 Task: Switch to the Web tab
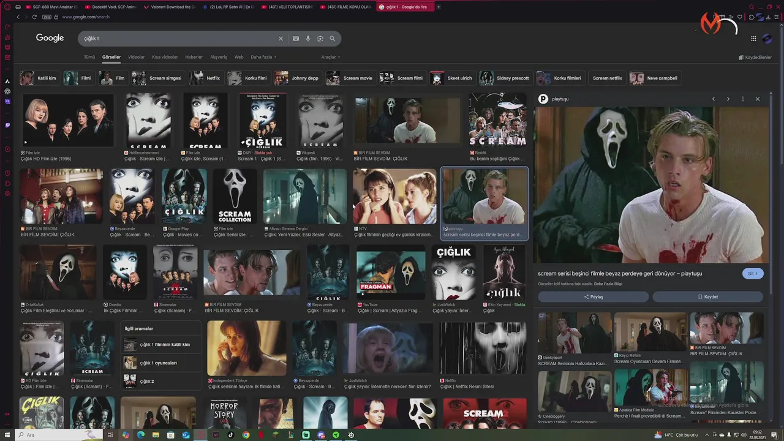[x=239, y=57]
